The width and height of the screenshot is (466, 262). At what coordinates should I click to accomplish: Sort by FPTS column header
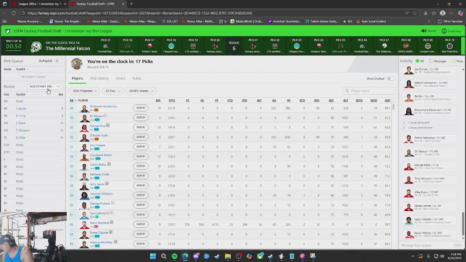[x=172, y=100]
